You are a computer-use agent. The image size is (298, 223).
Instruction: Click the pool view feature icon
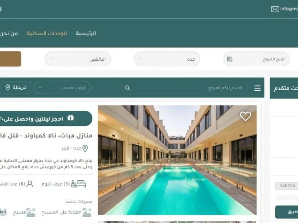point(87,212)
